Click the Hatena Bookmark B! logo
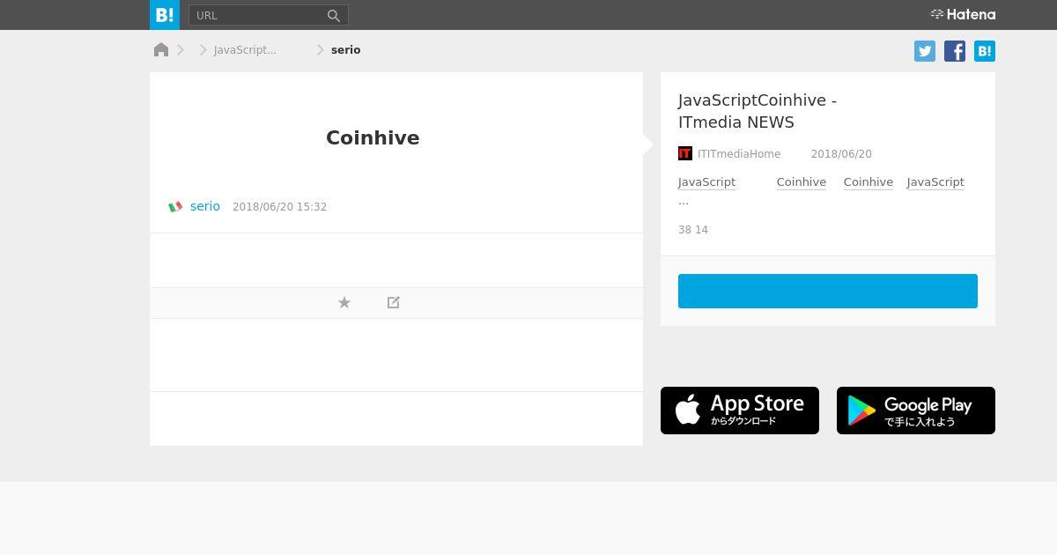This screenshot has width=1057, height=555. pos(165,15)
